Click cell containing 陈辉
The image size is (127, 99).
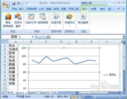(x=13, y=53)
